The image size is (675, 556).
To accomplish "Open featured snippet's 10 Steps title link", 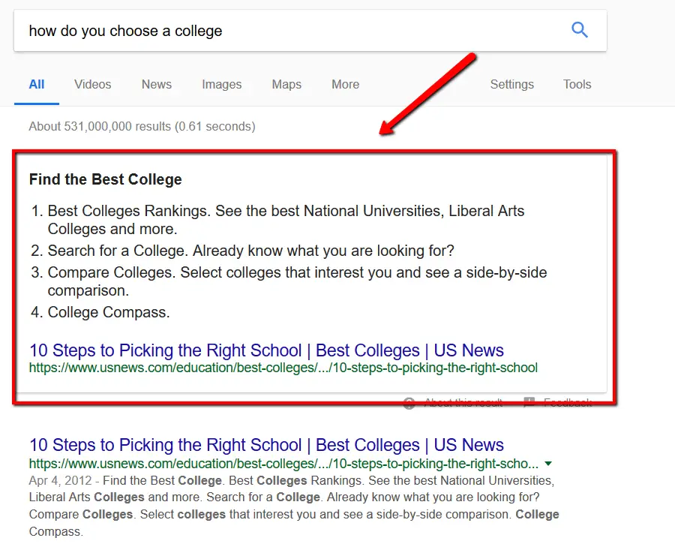I will [266, 350].
